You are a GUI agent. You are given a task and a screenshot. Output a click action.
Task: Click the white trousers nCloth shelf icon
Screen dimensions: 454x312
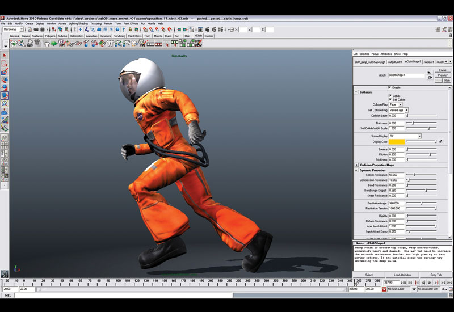tap(110, 44)
